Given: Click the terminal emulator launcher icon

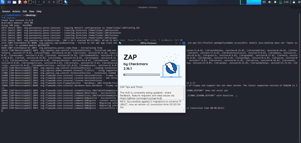Looking at the screenshot, I should click(x=30, y=2).
